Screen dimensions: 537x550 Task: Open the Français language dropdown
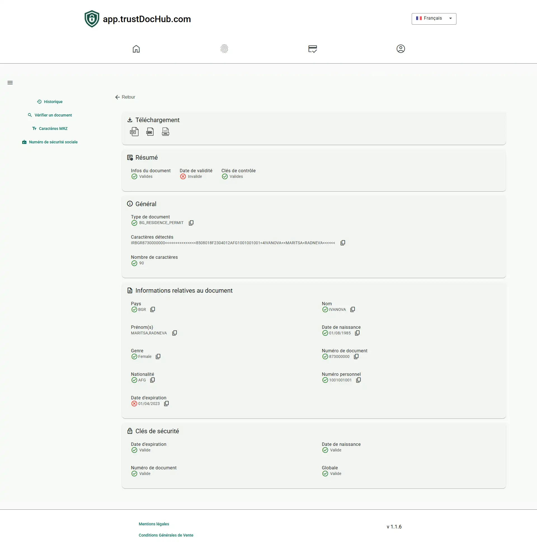[434, 19]
